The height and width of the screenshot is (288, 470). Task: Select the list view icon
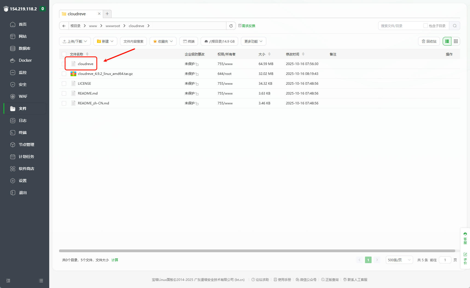tap(447, 41)
